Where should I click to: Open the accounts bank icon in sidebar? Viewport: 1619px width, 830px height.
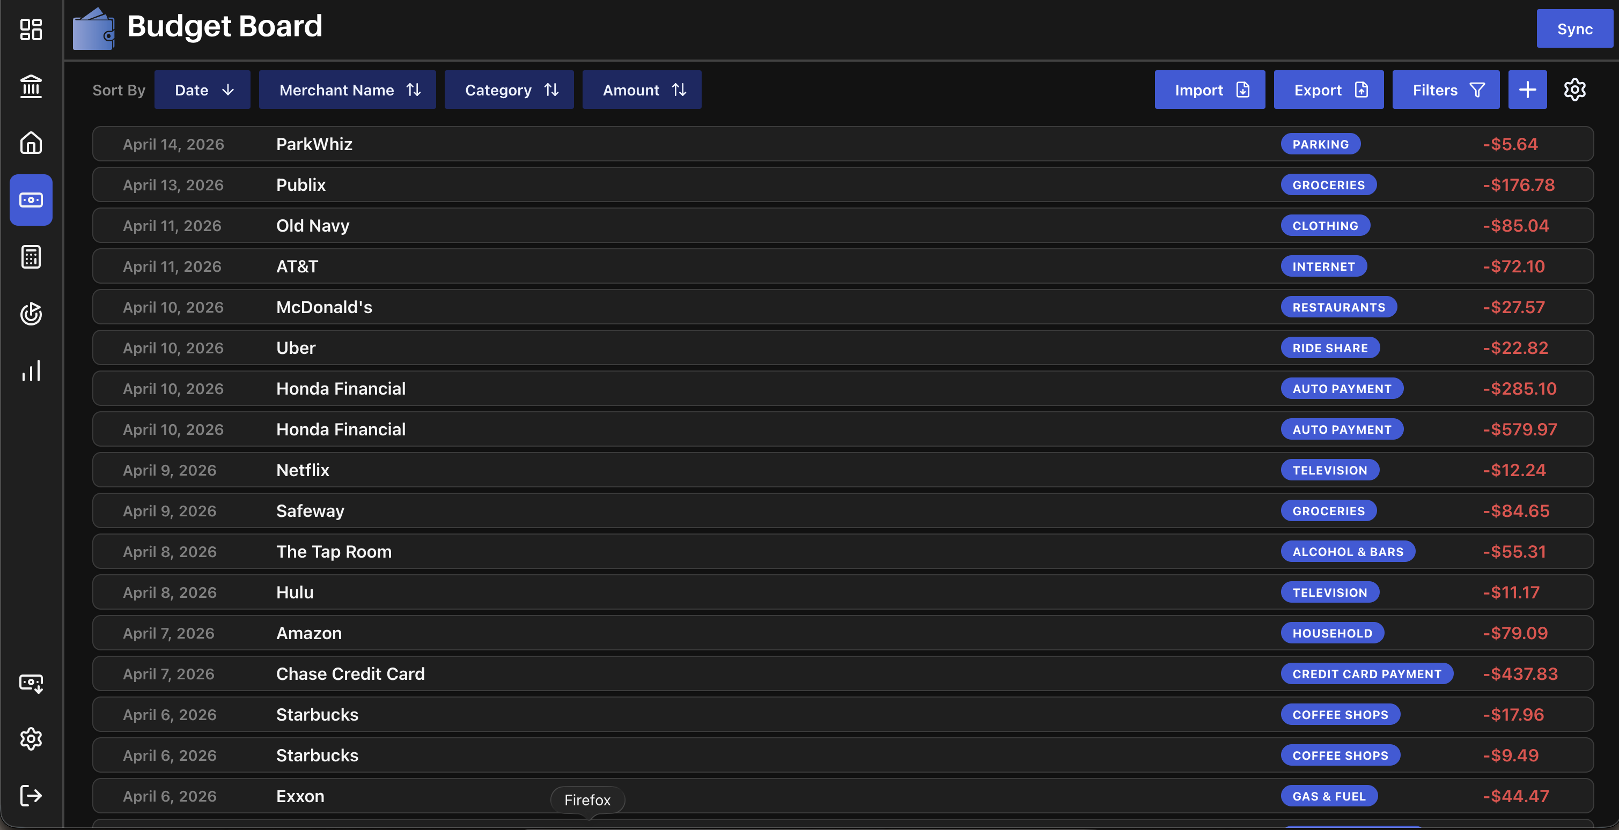click(31, 86)
